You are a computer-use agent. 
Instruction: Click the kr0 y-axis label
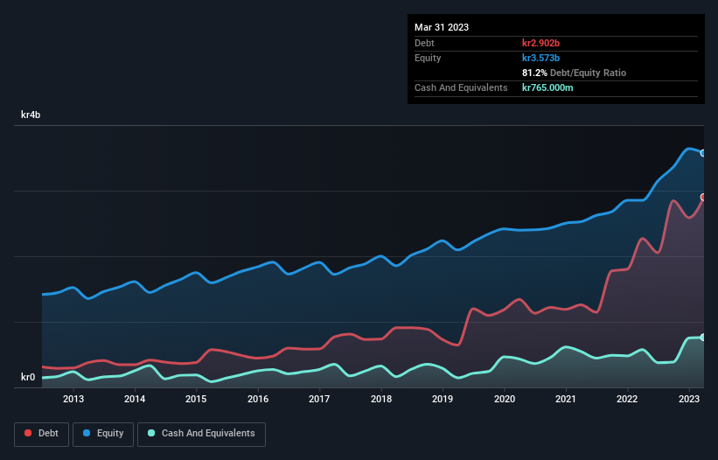tap(28, 377)
